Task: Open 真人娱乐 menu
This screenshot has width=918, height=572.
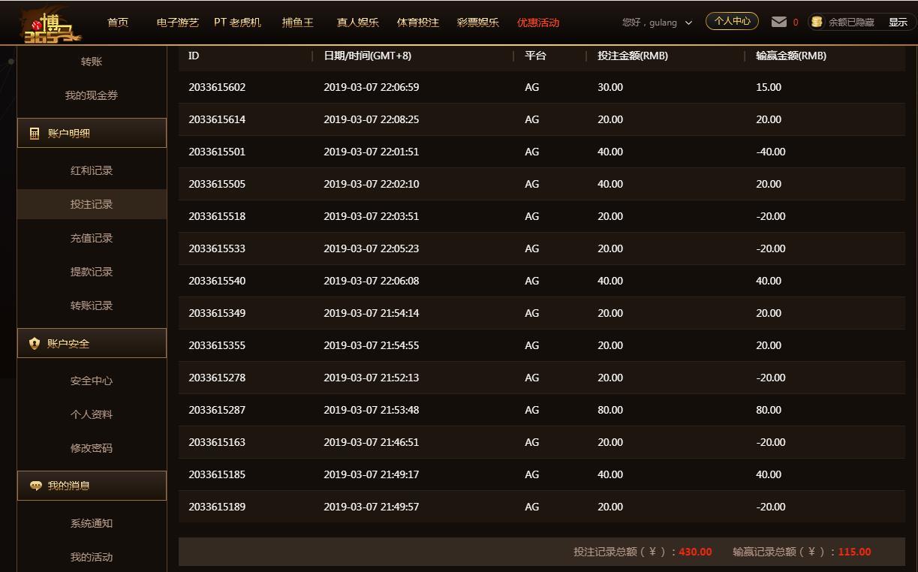Action: [x=358, y=23]
